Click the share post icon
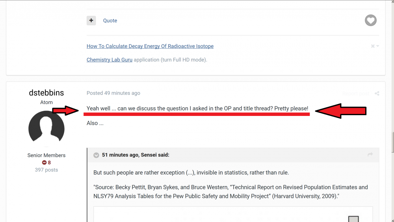The height and width of the screenshot is (222, 394). pyautogui.click(x=377, y=93)
